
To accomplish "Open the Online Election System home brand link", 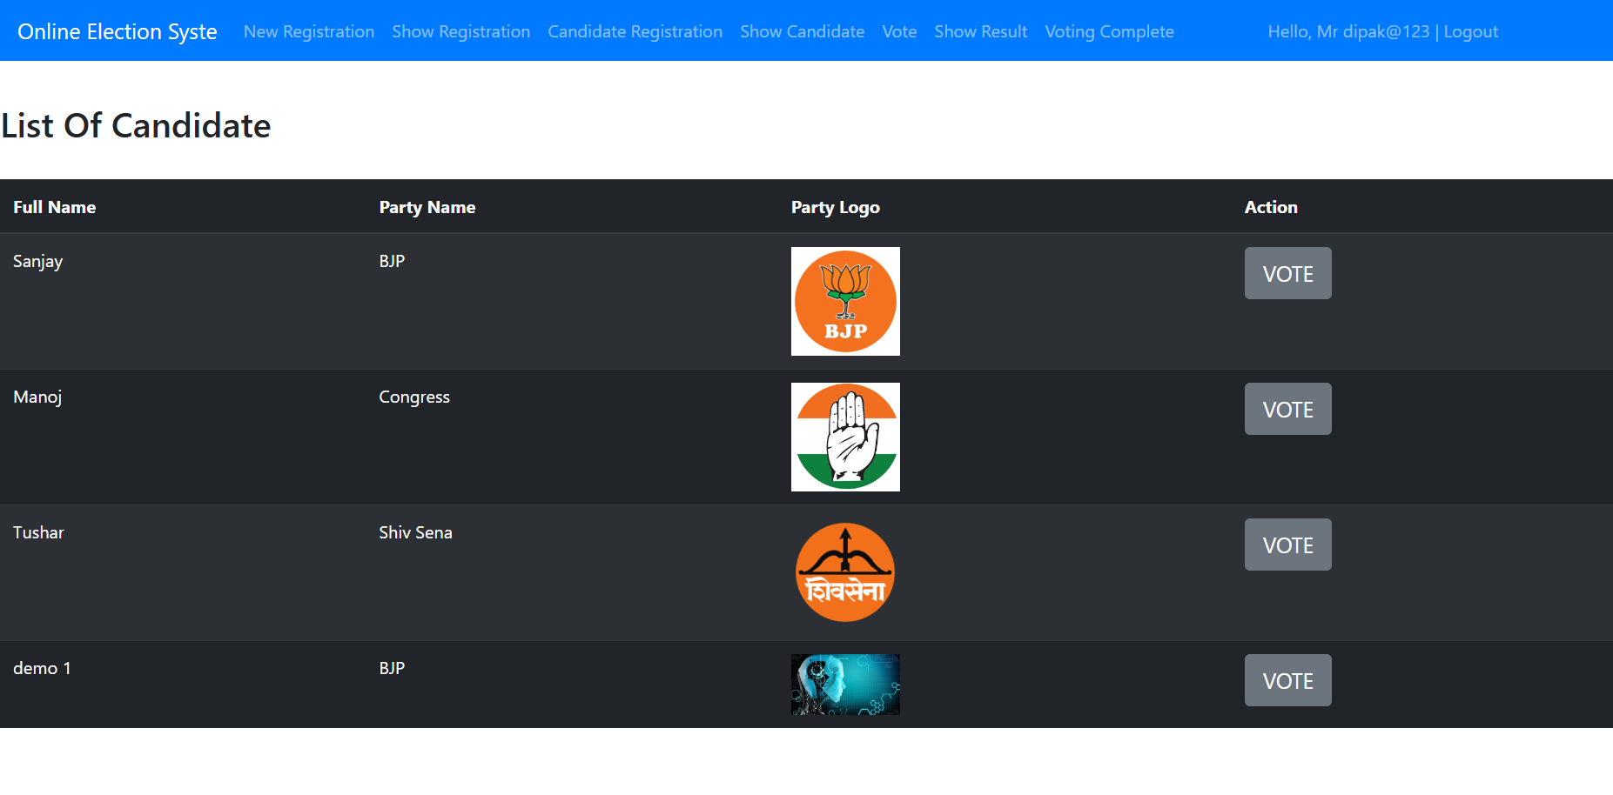I will 118,31.
